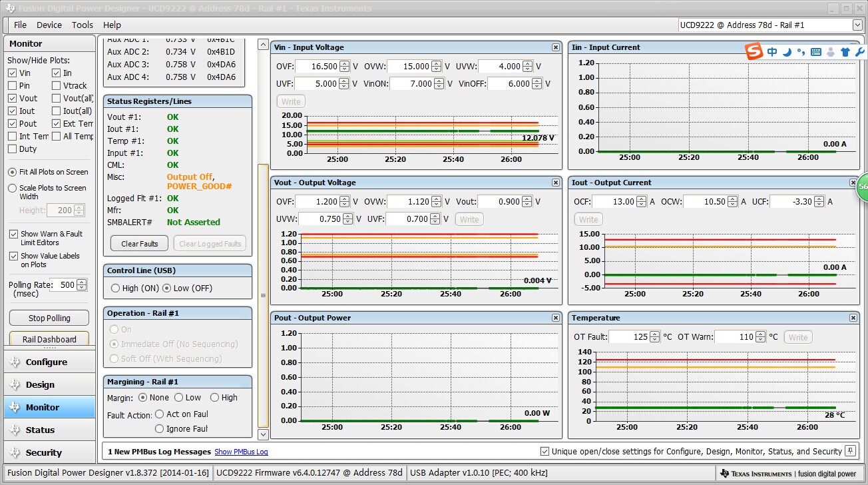Toggle Show Warn & Fault Limit Editors
The image size is (868, 485).
(x=13, y=235)
